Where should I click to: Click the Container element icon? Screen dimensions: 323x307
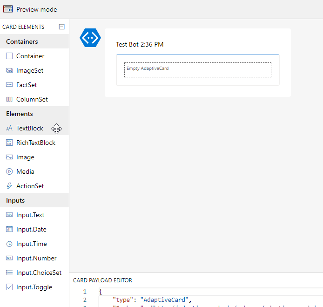[9, 56]
